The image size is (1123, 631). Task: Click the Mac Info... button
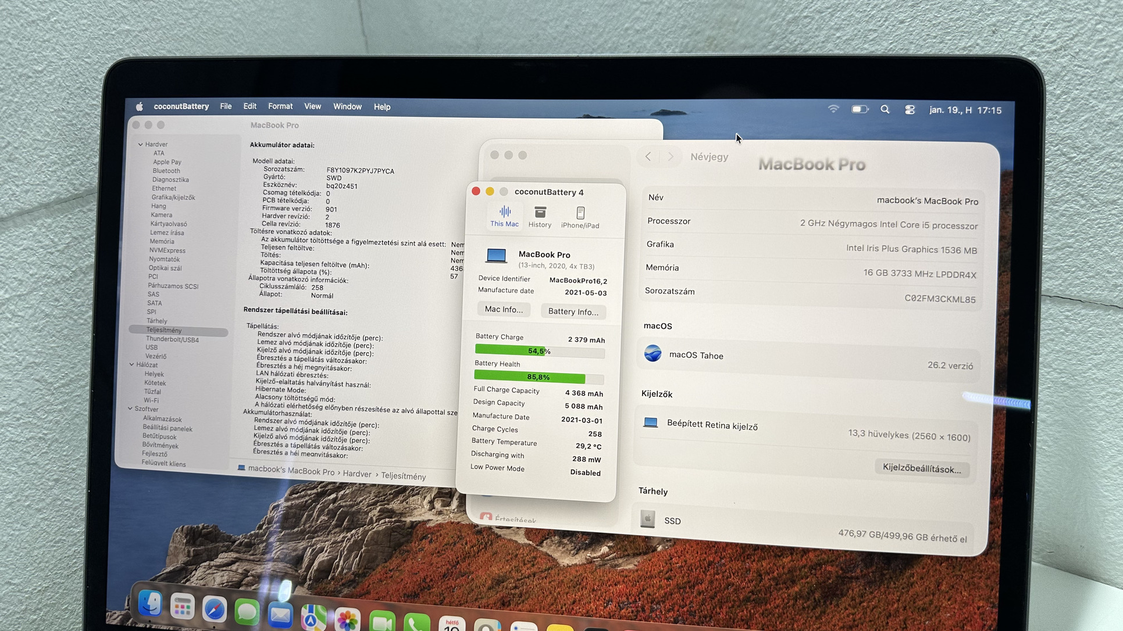(504, 310)
